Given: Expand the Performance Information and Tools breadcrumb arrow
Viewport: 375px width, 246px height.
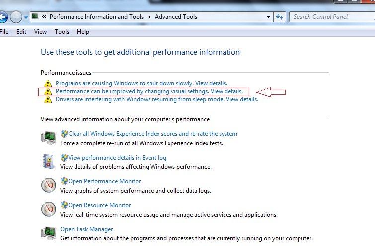Looking at the screenshot, I should 150,17.
